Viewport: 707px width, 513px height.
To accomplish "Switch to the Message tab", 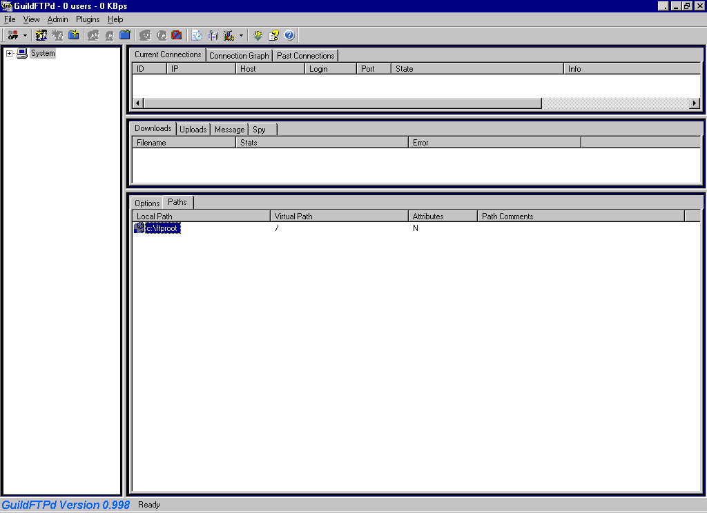I will (229, 129).
